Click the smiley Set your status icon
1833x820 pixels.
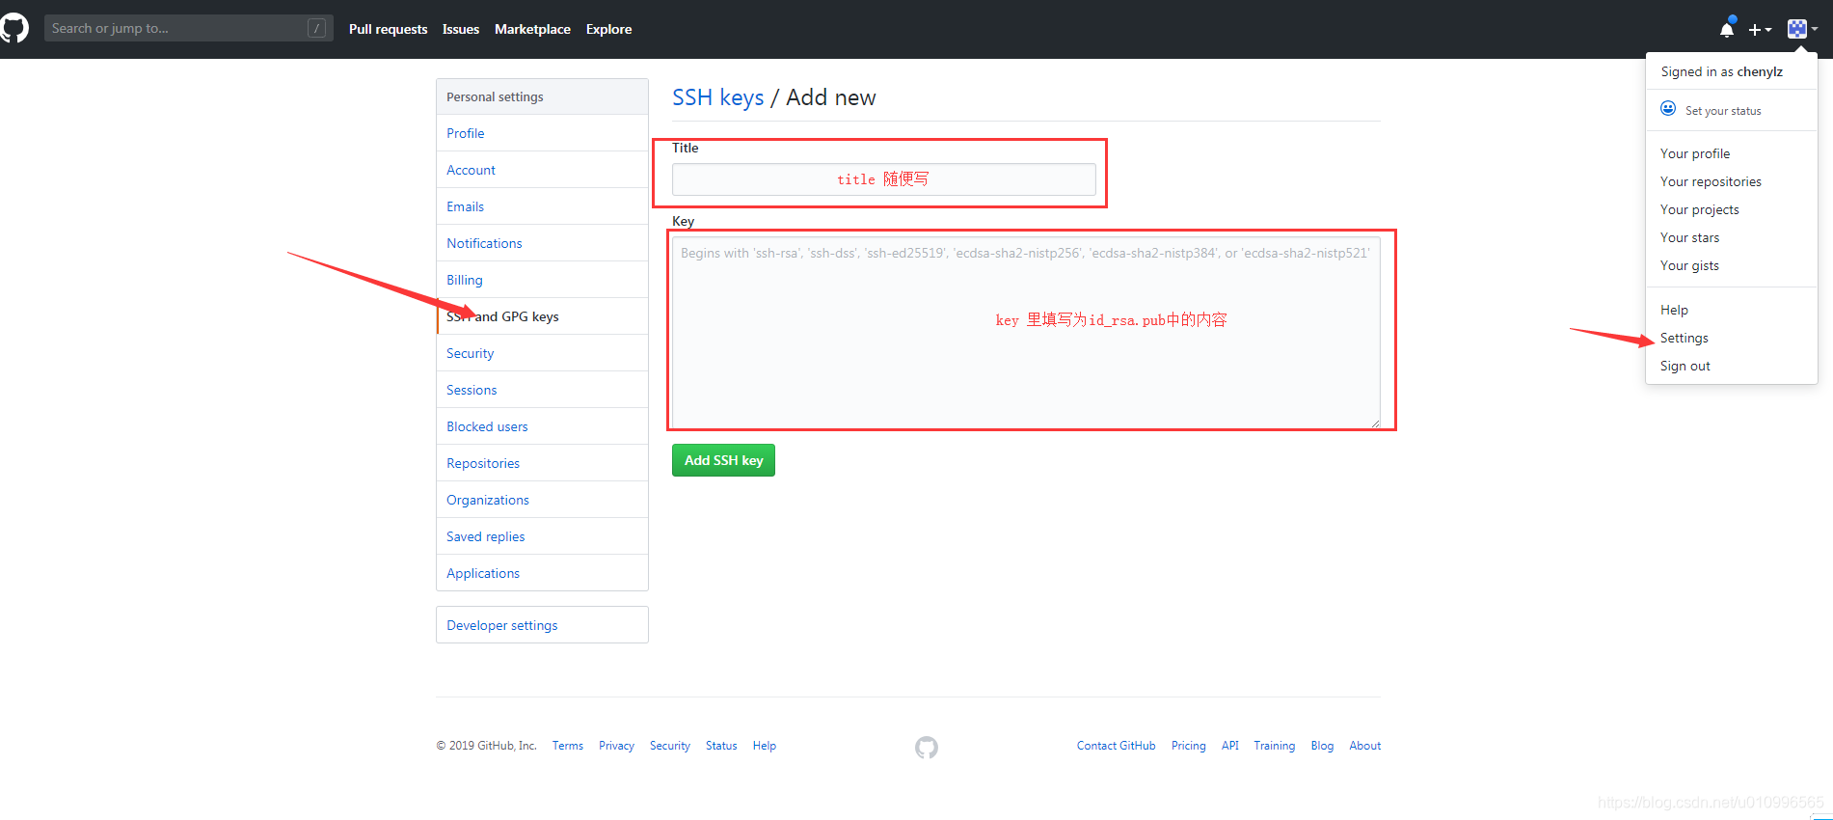pos(1668,109)
